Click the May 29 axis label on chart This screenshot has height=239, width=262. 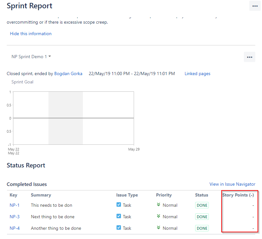(x=134, y=149)
